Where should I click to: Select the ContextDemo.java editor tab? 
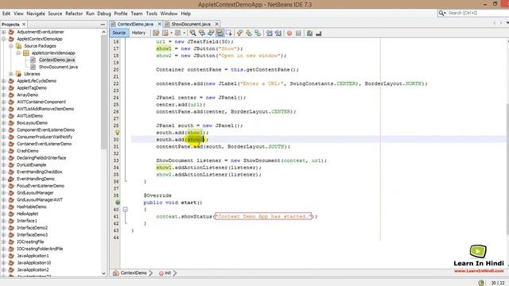point(135,24)
